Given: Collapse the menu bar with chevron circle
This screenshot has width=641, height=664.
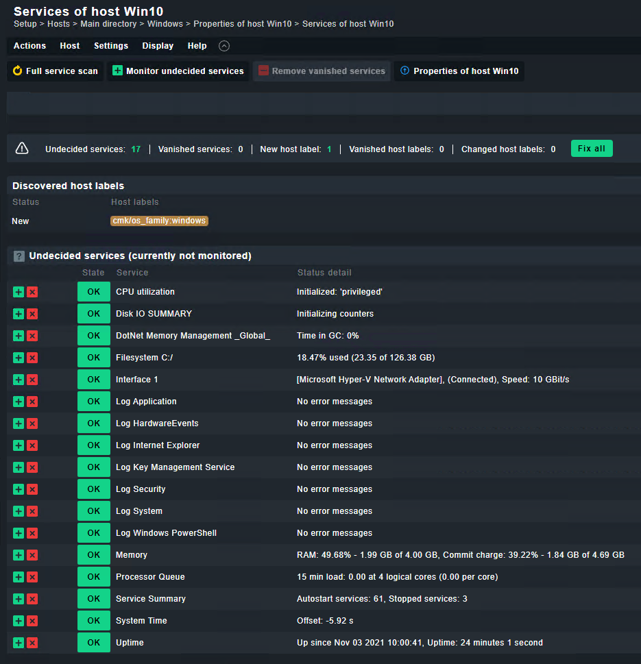Looking at the screenshot, I should pyautogui.click(x=224, y=46).
